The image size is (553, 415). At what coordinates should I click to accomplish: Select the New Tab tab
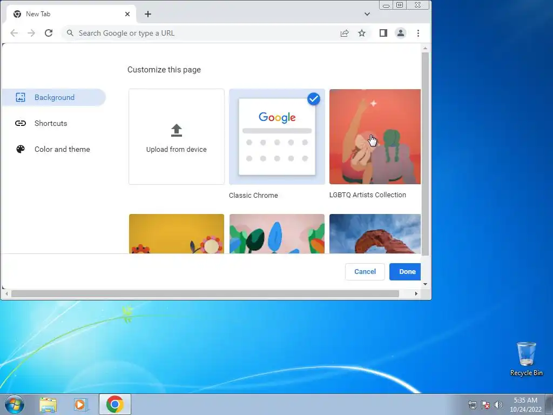click(x=71, y=14)
